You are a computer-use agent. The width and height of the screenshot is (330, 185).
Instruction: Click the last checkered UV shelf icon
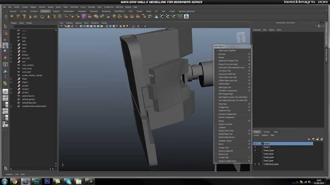[x=186, y=16]
